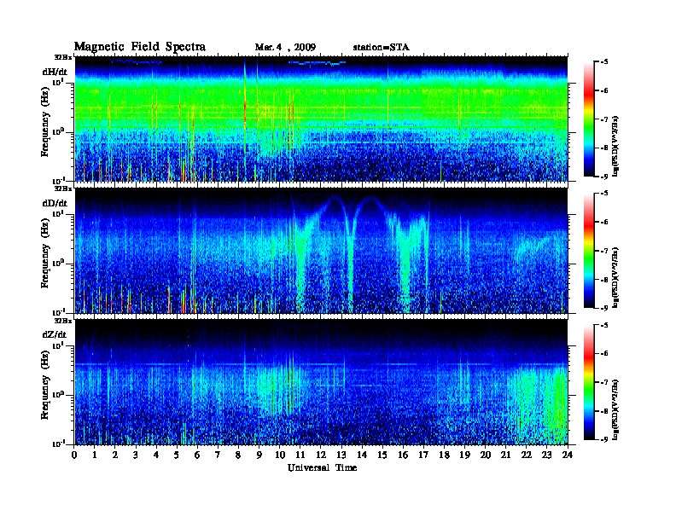Click the "Magnetic Field Spectra" title
The width and height of the screenshot is (676, 522).
(140, 47)
